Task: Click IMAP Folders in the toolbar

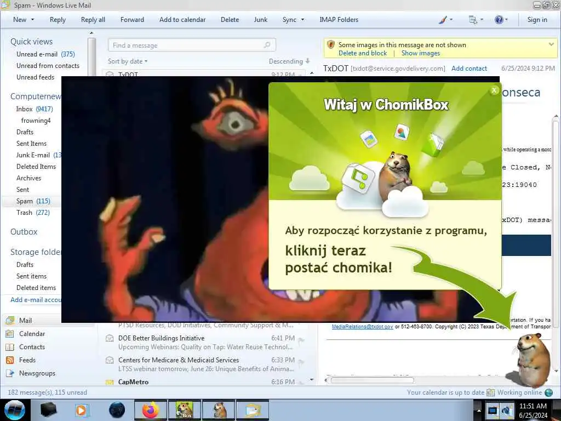Action: 339,20
